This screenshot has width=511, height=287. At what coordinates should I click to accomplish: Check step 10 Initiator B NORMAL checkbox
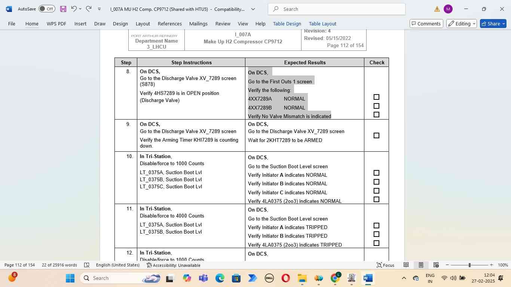pyautogui.click(x=376, y=182)
